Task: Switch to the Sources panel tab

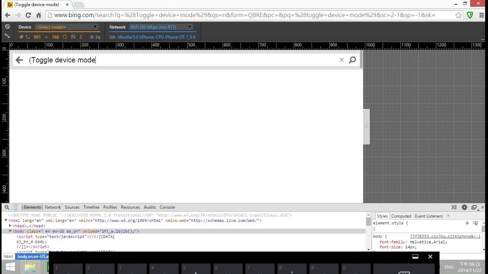Action: click(x=72, y=207)
